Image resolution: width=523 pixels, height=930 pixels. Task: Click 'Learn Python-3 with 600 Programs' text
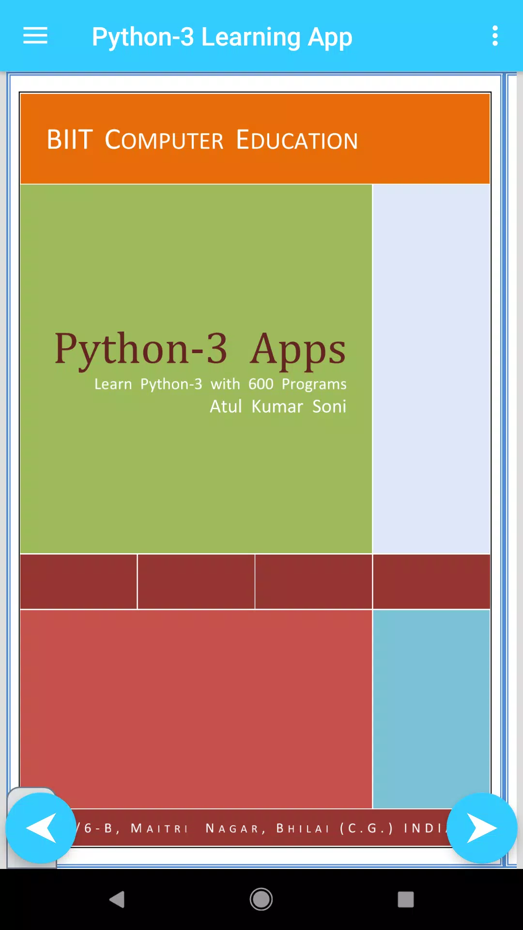click(220, 384)
